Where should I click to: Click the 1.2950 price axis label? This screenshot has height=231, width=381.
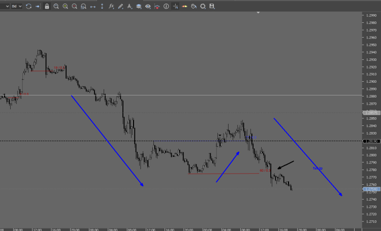[371, 45]
